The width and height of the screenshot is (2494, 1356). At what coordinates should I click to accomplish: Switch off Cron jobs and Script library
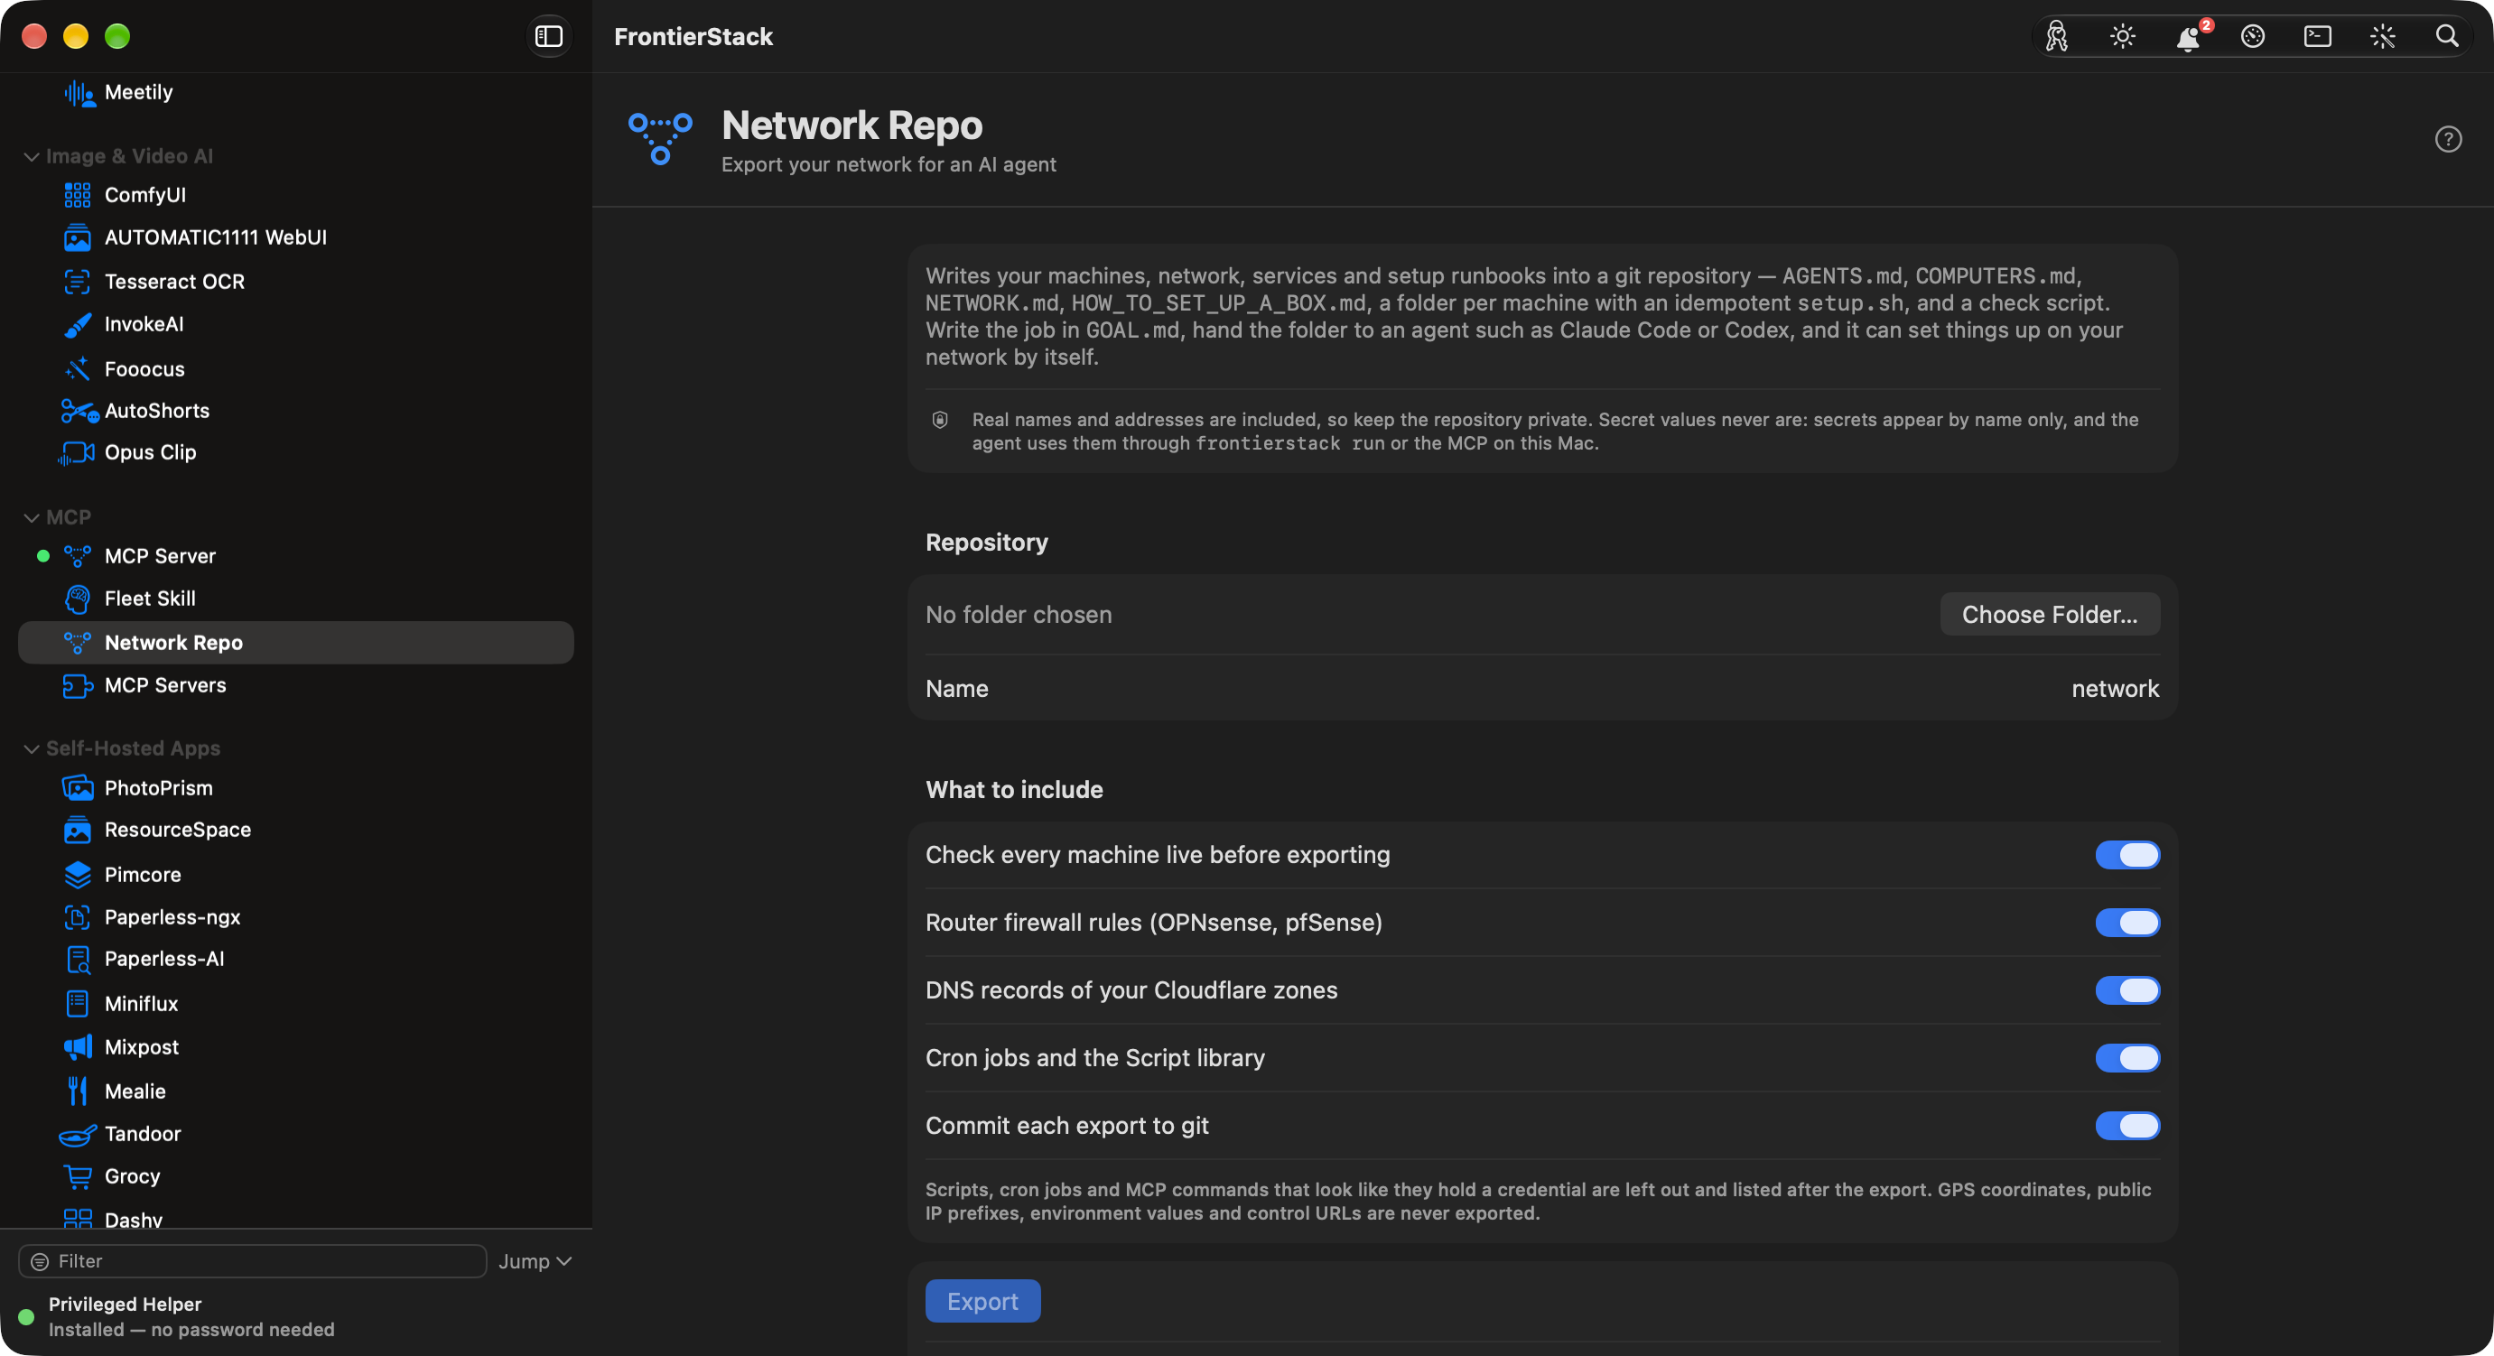click(2127, 1059)
